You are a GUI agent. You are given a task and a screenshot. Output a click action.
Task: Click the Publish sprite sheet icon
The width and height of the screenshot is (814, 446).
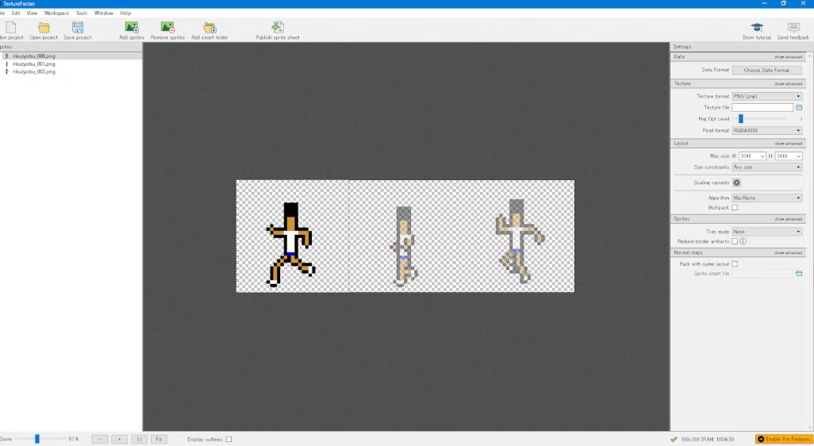(x=278, y=28)
